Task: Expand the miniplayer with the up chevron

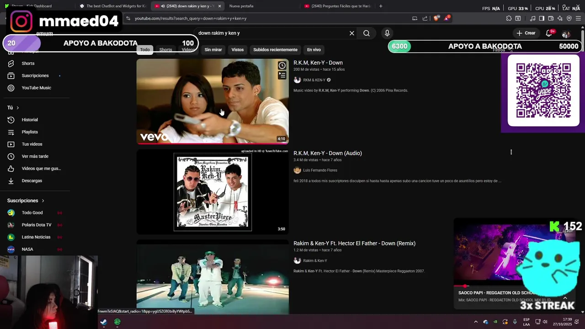Action: (x=565, y=297)
